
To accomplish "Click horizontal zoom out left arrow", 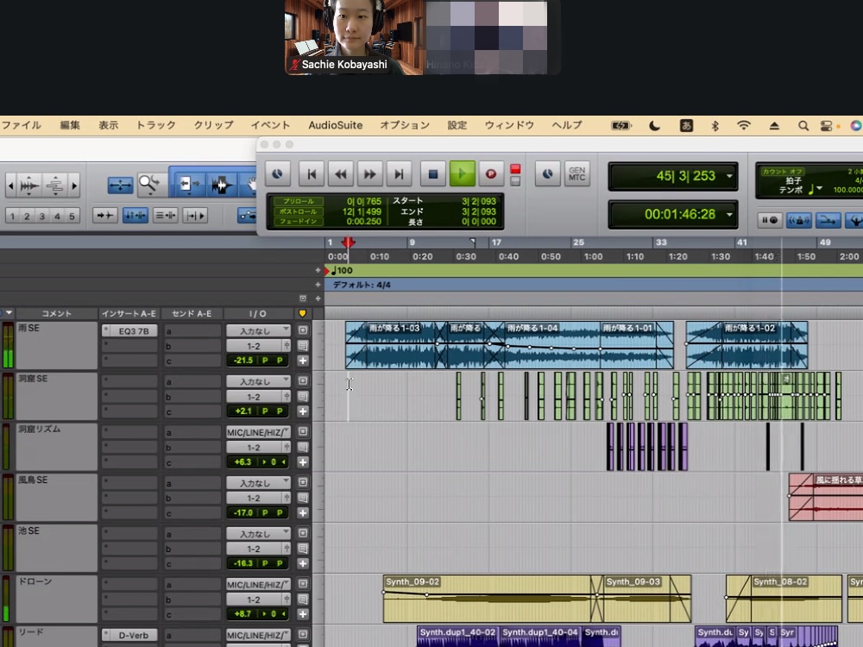I will coord(10,185).
